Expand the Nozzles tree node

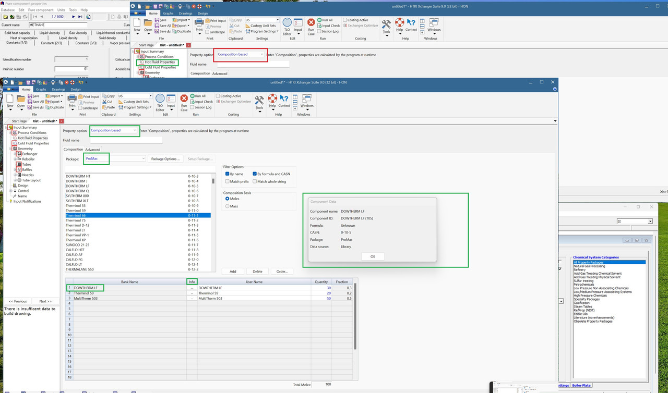coord(16,175)
